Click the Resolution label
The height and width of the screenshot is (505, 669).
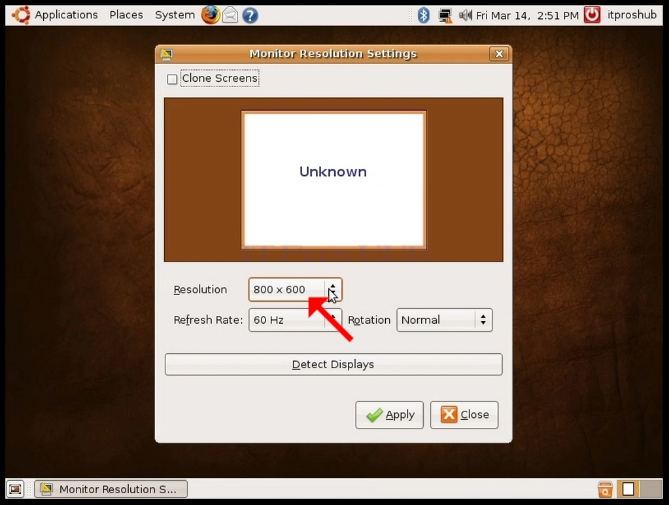(200, 289)
